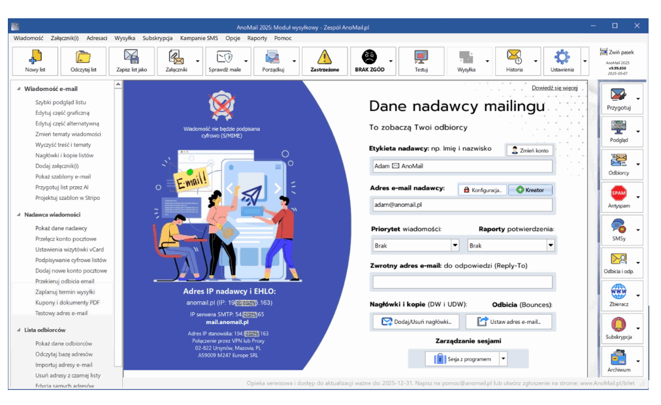The width and height of the screenshot is (661, 405).
Task: Click Zapisz list jako icon
Action: coord(131,57)
